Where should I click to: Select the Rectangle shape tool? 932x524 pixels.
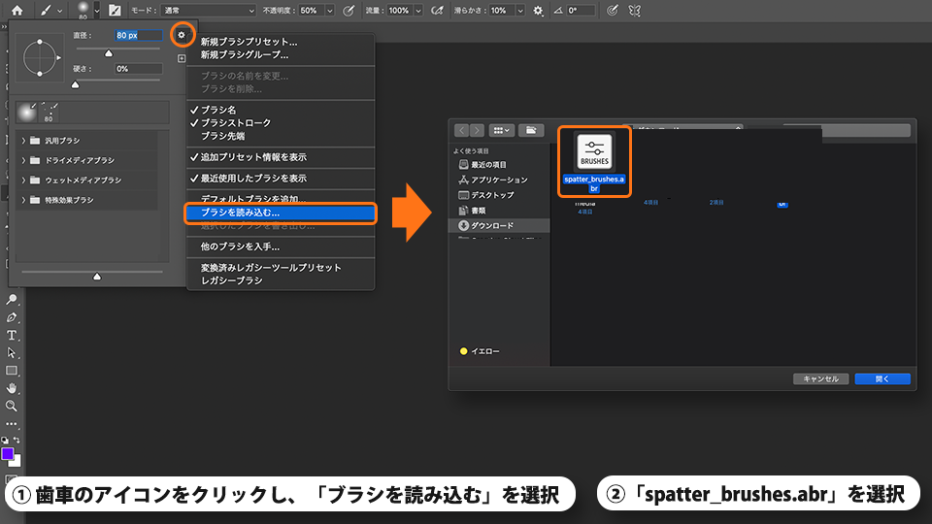(x=12, y=371)
